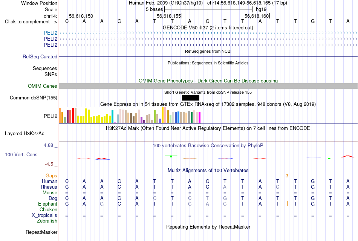Click the black dbSNP variant block
The height and width of the screenshot is (241, 358).
point(191,98)
